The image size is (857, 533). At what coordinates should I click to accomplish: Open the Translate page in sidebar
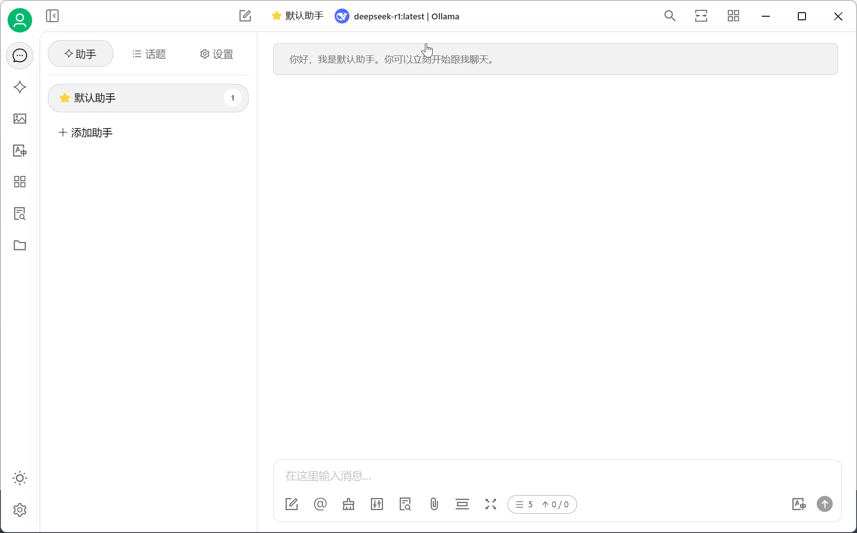point(20,150)
